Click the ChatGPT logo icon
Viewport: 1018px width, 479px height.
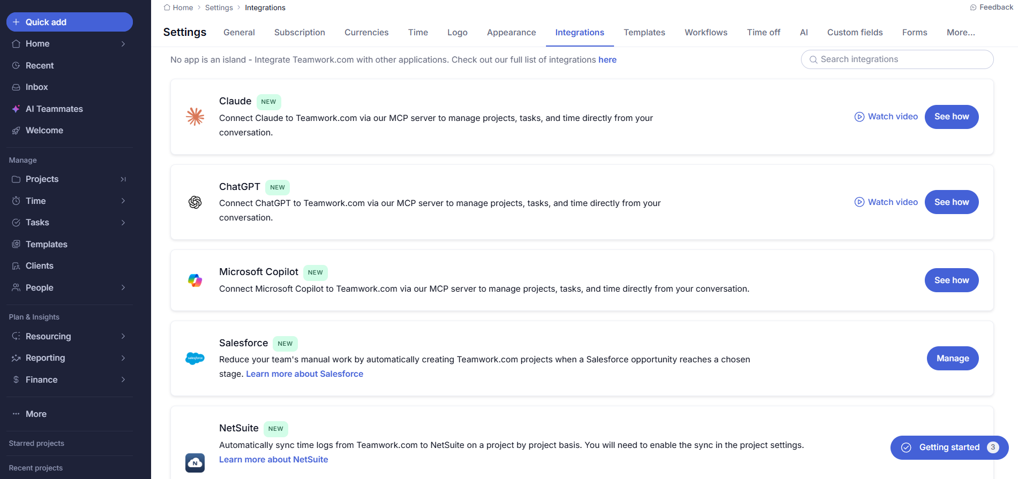click(195, 202)
